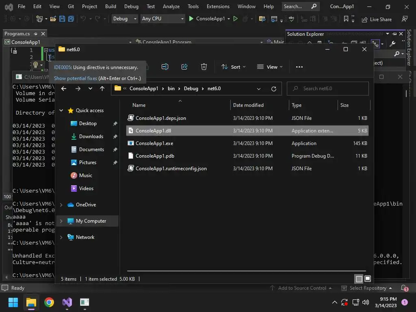Expand recent locations chevron in Explorer

pyautogui.click(x=90, y=89)
